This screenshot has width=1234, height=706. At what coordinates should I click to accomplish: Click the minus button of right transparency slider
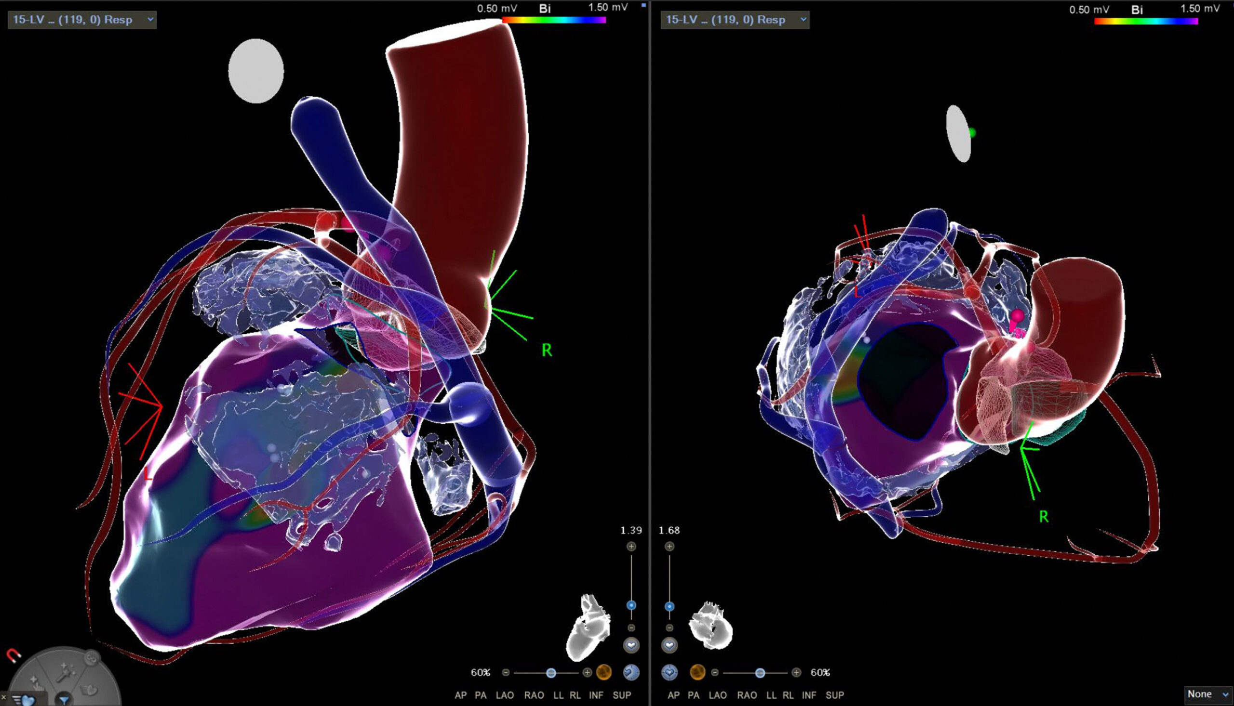[x=715, y=673]
